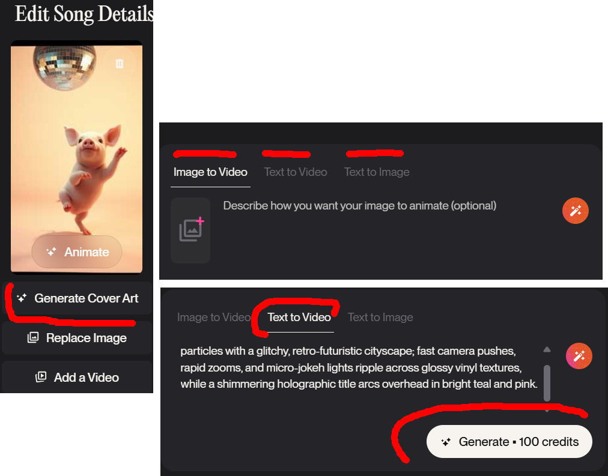Switch to Text to Video in the empty-prompt panel
Screen dimensions: 608x476
(296, 172)
